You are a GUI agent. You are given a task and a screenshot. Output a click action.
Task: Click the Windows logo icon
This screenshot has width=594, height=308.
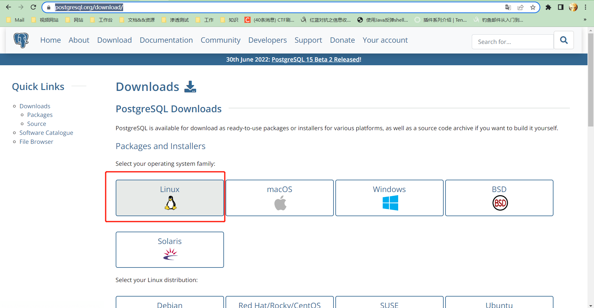[x=390, y=203]
